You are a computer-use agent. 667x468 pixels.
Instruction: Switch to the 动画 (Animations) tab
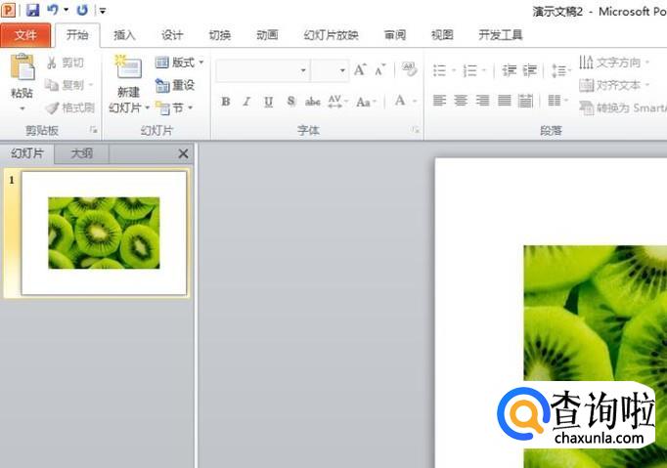[267, 35]
